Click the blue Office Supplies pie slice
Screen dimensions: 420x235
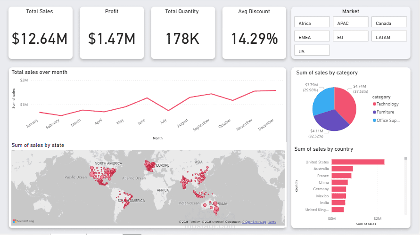coord(323,100)
